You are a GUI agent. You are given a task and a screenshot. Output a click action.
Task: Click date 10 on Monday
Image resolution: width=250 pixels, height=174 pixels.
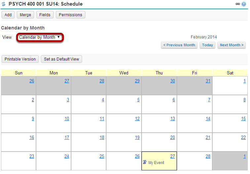pyautogui.click(x=67, y=119)
